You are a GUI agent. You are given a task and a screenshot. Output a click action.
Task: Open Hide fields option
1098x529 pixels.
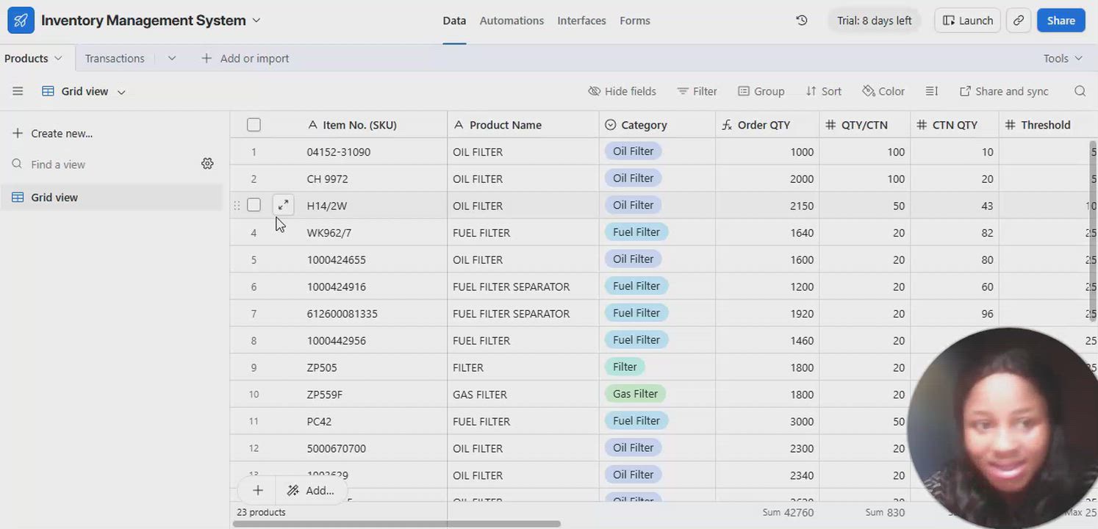pos(622,91)
